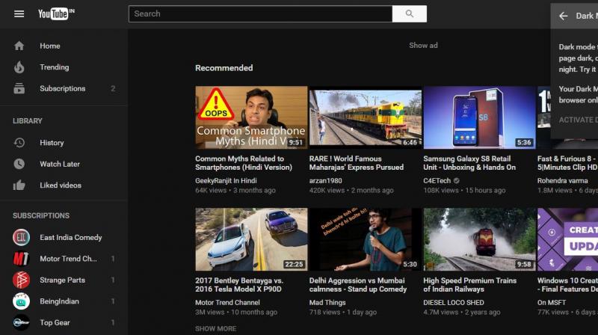This screenshot has width=598, height=335.
Task: Open Trending in the sidebar
Action: [x=64, y=67]
